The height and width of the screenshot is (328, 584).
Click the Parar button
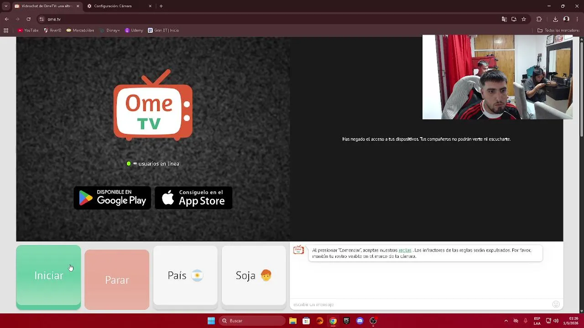click(x=117, y=280)
